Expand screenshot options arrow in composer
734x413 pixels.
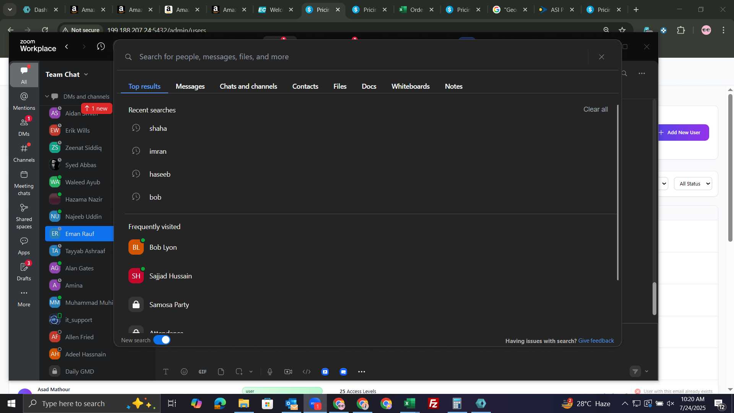(x=251, y=372)
